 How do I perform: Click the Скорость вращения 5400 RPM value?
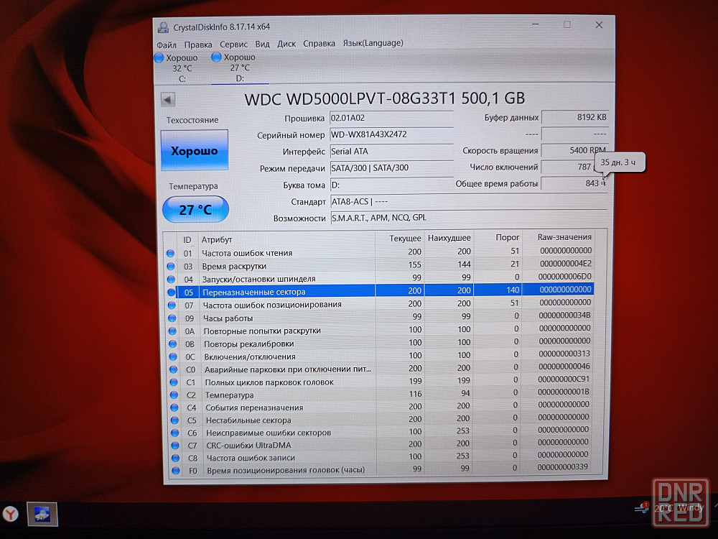(x=574, y=150)
